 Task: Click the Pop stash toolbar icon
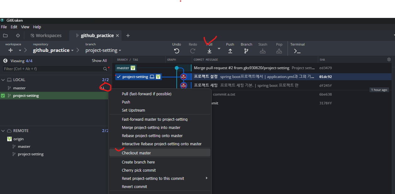[x=279, y=51]
